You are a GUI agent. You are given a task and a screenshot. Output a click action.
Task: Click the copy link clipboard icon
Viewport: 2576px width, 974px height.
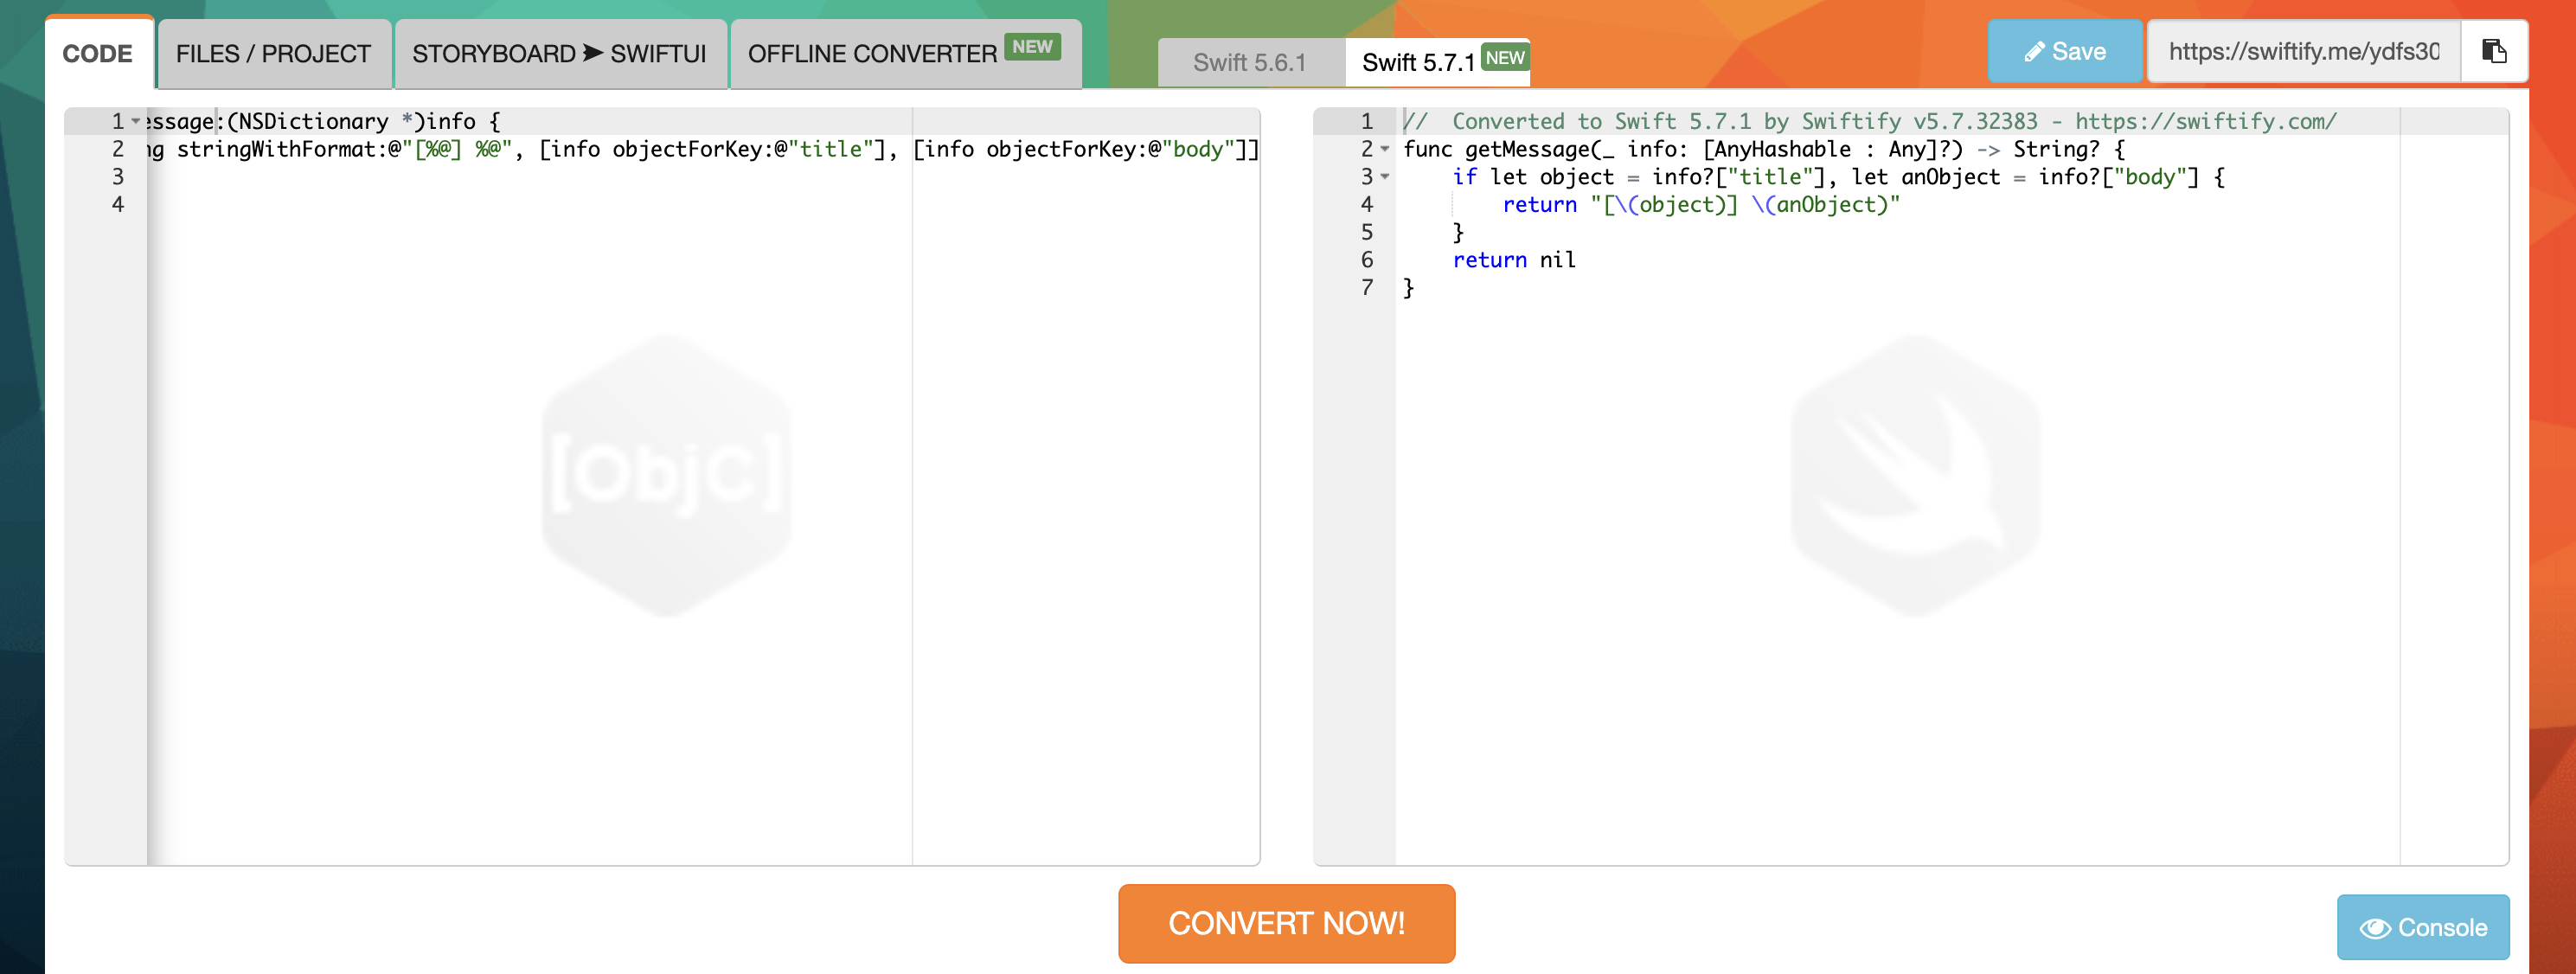tap(2493, 51)
